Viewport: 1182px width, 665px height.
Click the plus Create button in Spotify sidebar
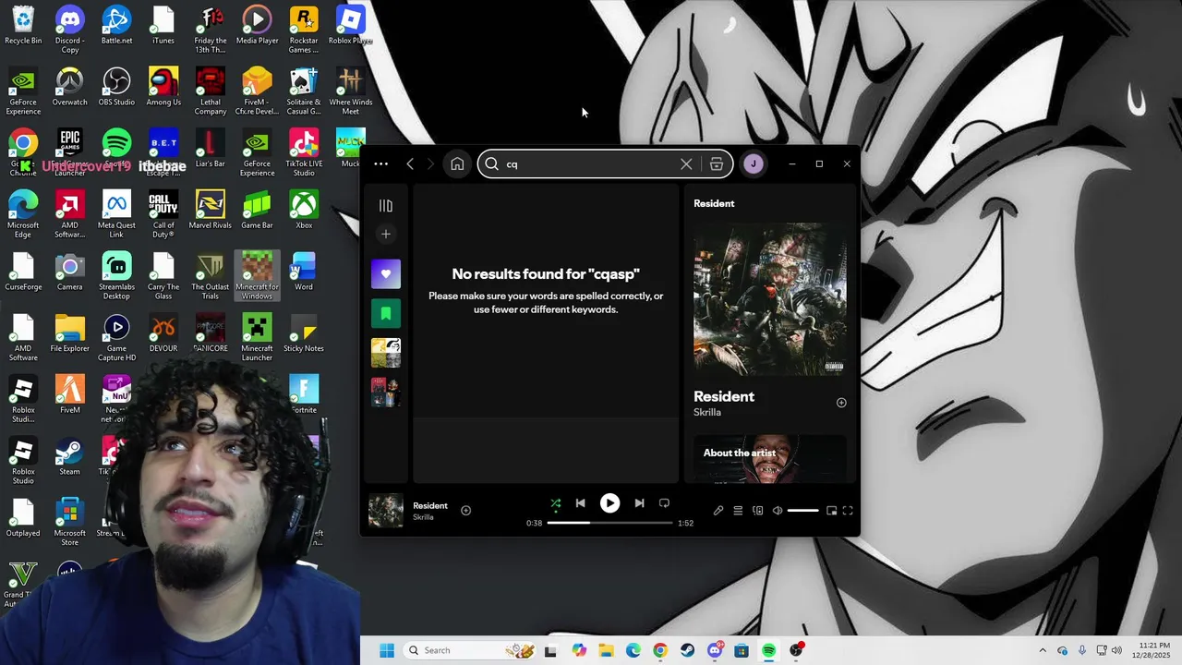coord(386,235)
